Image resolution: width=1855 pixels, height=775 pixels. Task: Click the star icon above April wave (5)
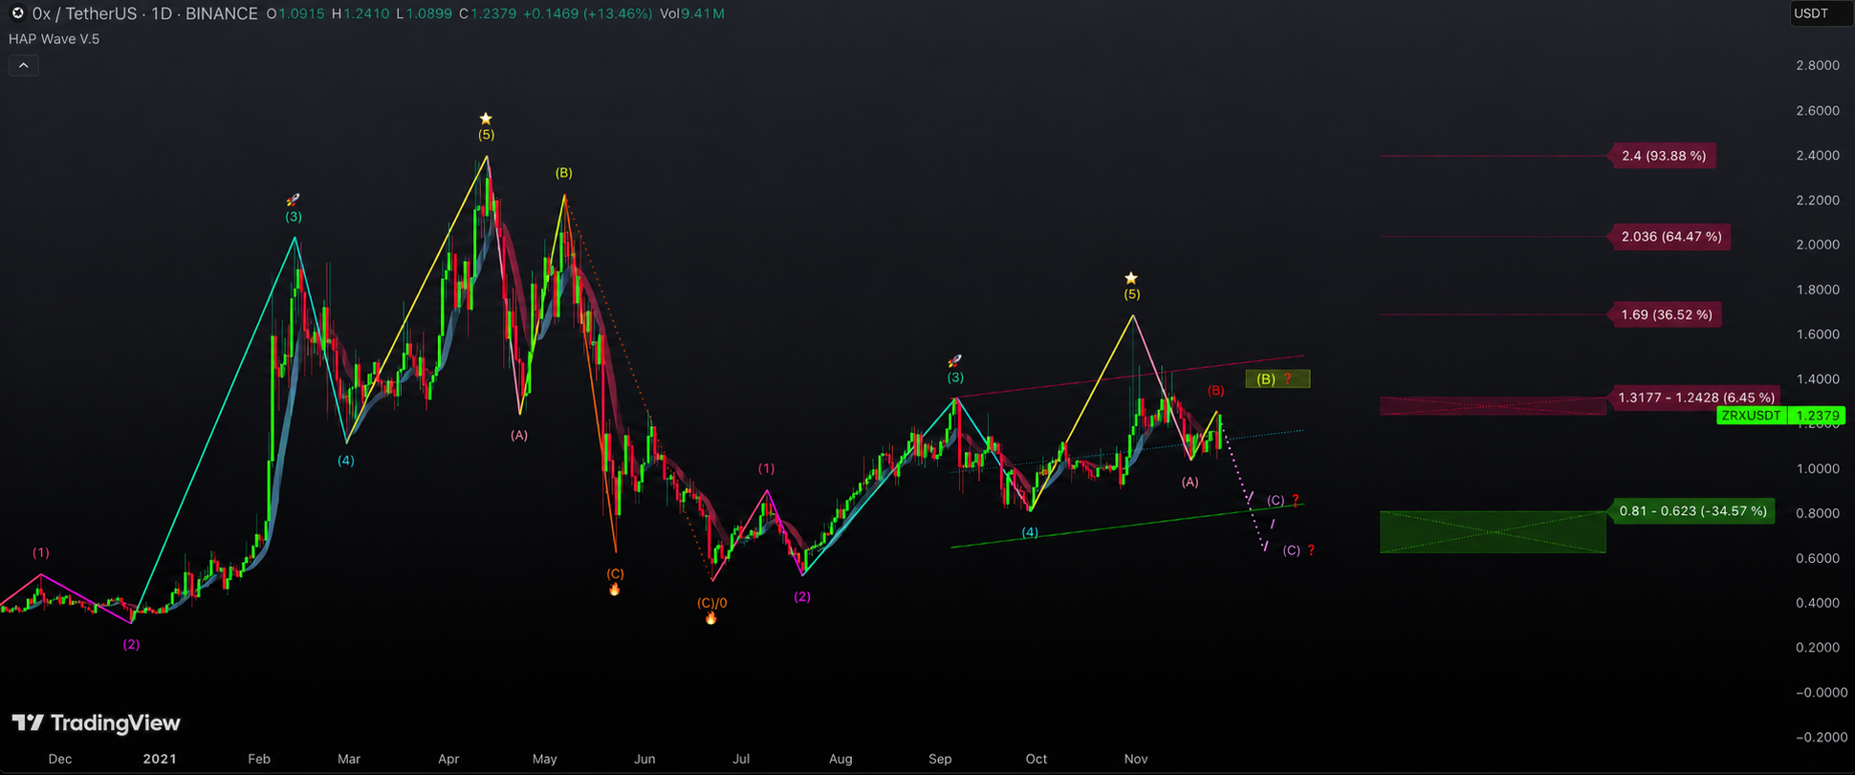pyautogui.click(x=486, y=118)
